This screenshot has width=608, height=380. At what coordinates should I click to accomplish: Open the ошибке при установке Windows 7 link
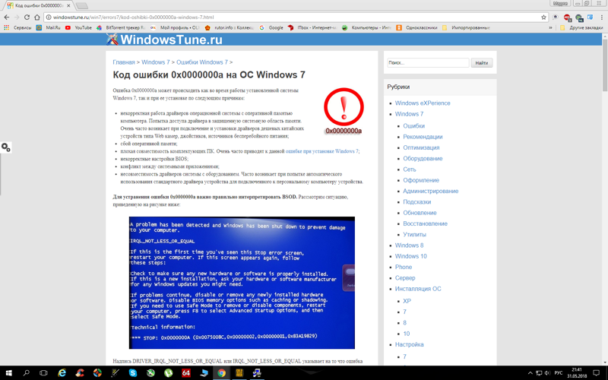tap(321, 151)
